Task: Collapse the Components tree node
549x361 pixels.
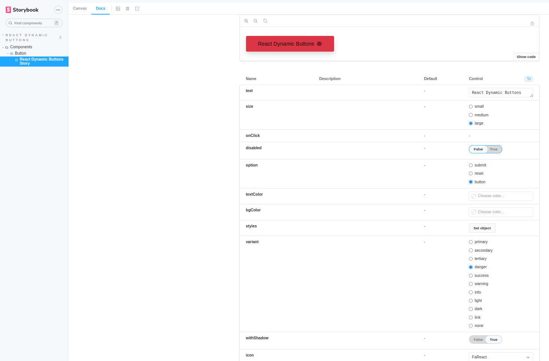Action: (3, 47)
